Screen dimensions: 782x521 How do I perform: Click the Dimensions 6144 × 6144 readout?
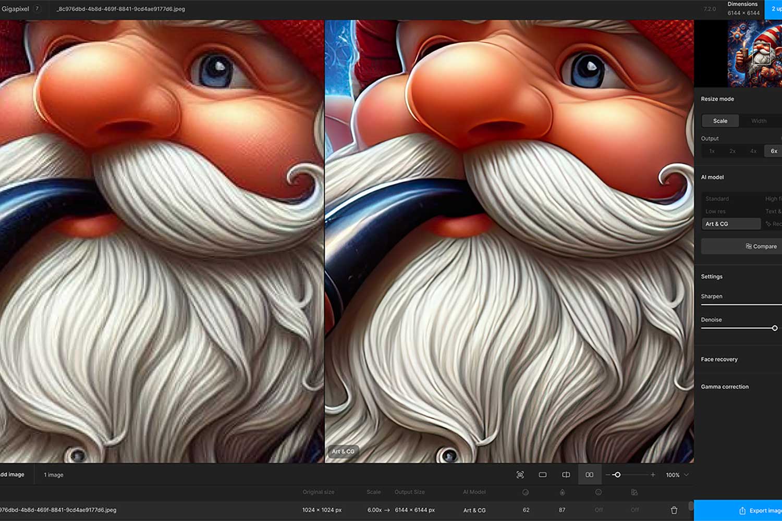743,8
